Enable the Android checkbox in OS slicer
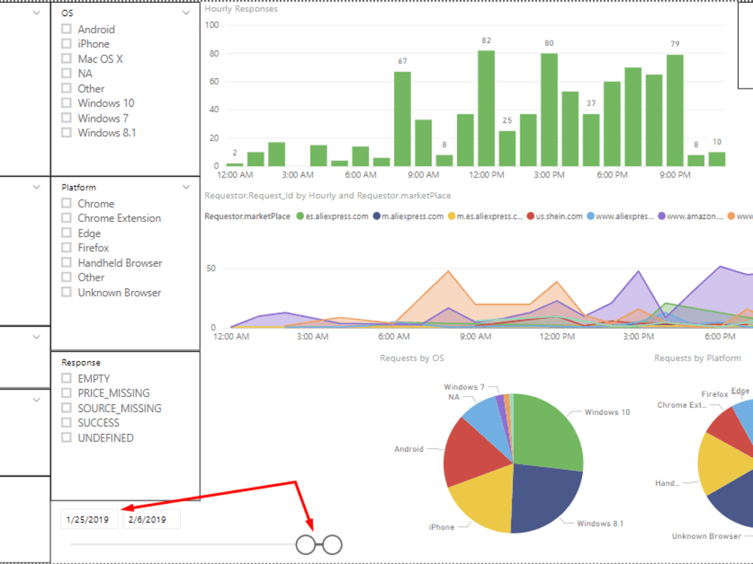Screen dimensions: 753x564 (x=66, y=29)
